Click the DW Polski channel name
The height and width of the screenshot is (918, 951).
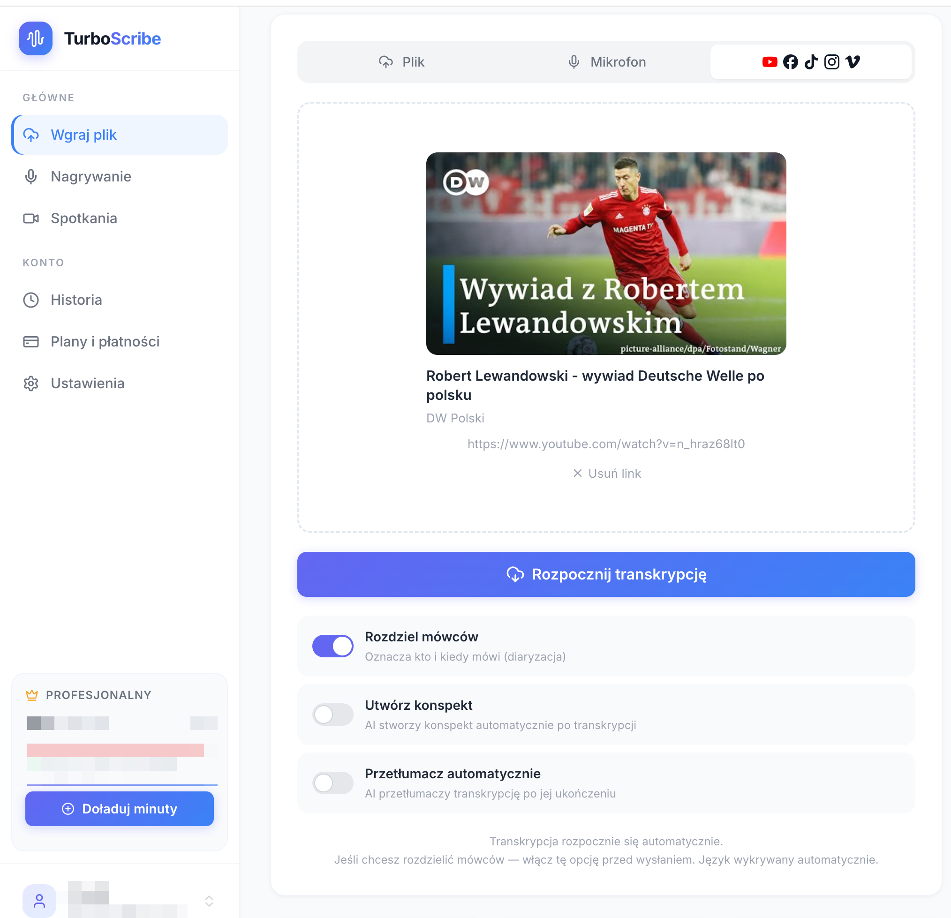455,418
